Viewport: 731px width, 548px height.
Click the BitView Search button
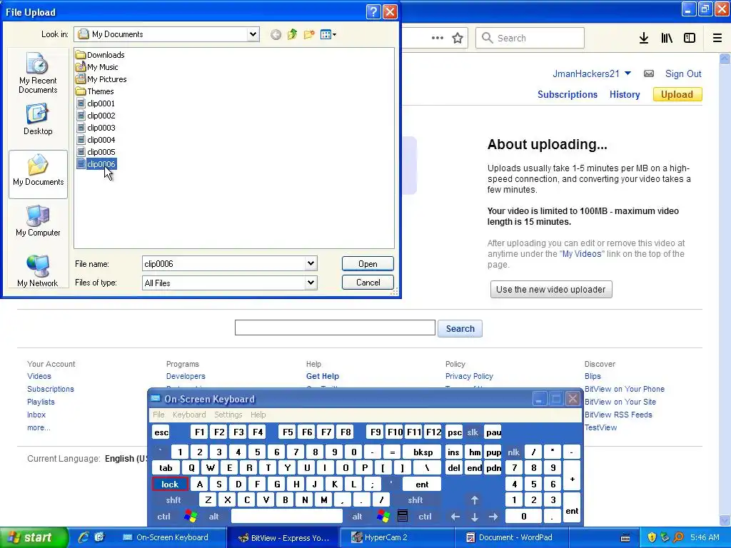[460, 328]
